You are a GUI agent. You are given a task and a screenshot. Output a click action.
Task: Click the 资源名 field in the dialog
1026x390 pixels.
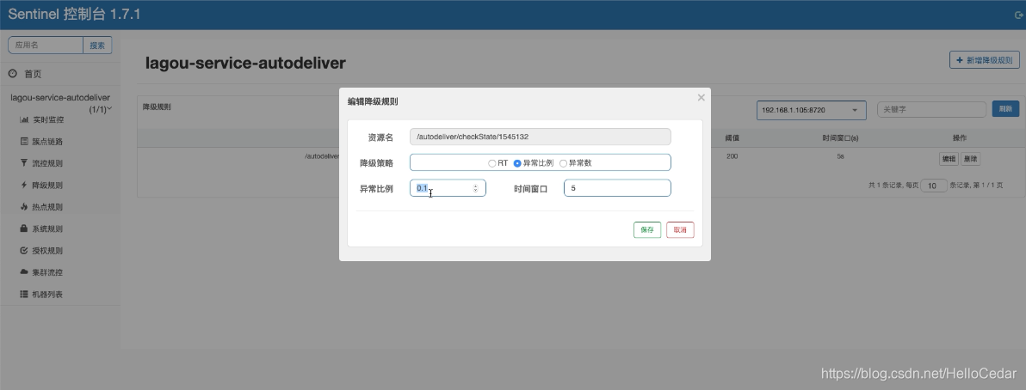pos(540,137)
